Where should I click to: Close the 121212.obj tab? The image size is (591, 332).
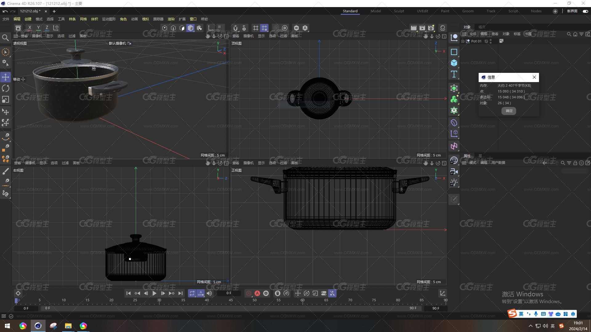pos(46,11)
